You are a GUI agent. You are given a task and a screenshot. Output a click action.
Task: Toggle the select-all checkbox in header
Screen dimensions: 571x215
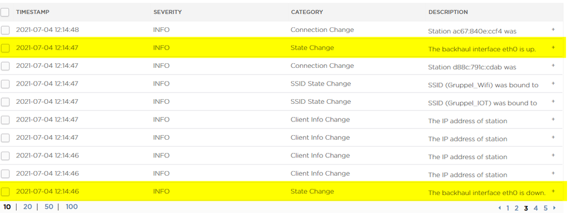click(x=5, y=13)
